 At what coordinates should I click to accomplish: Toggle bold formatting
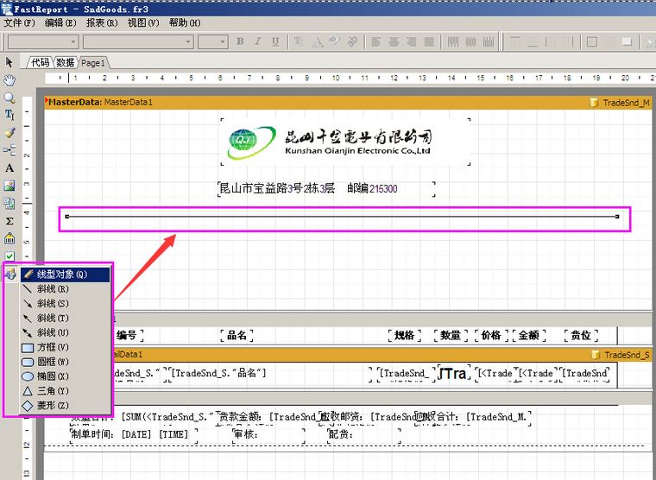pyautogui.click(x=241, y=41)
